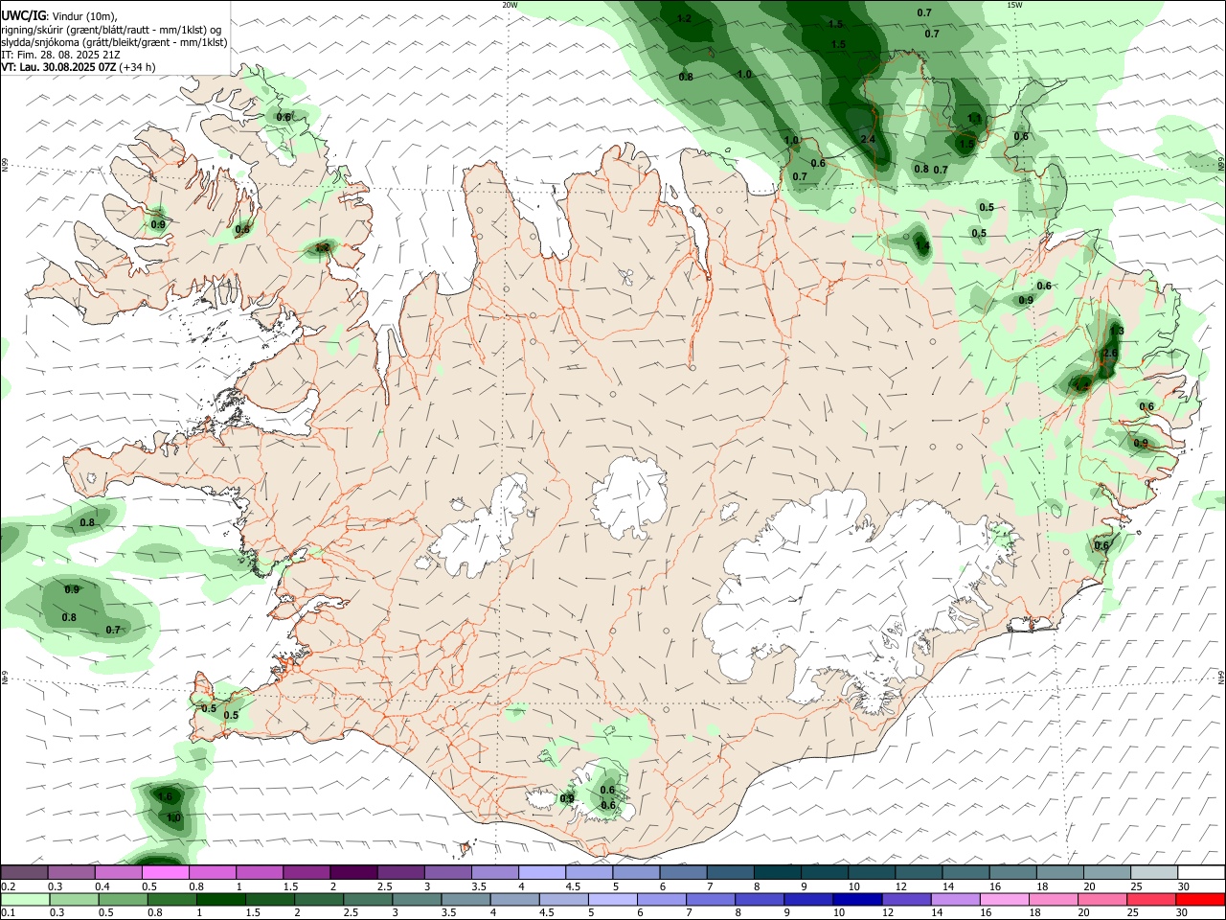1226x920 pixels.
Task: Select slate blue swatch above upper '6' label
Action: pos(683,872)
